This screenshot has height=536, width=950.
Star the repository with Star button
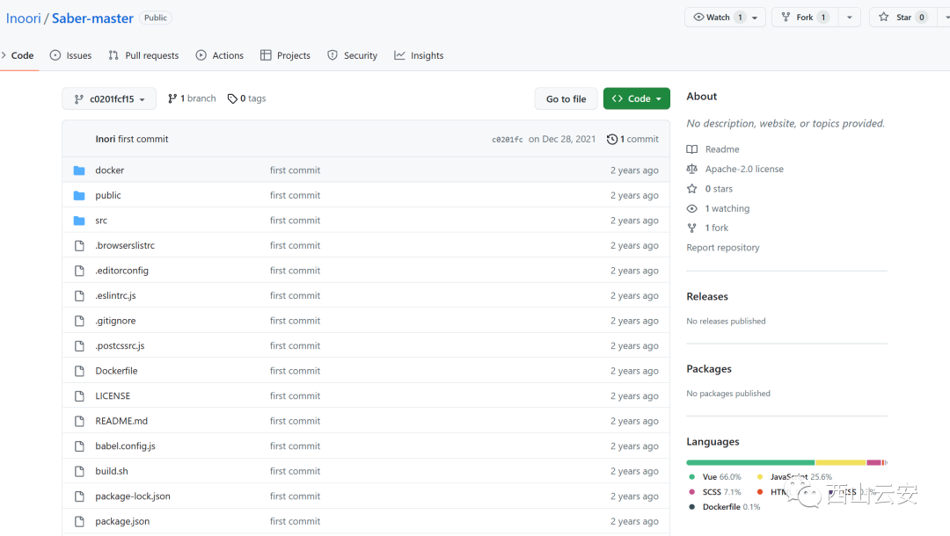tap(902, 18)
